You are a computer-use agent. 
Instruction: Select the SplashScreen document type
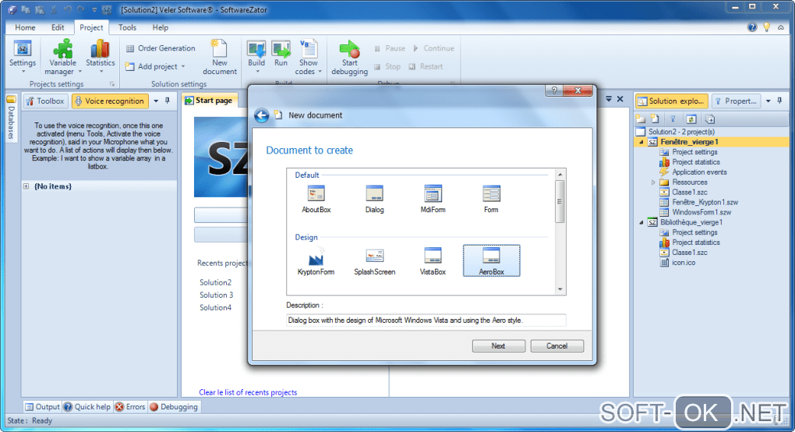375,261
